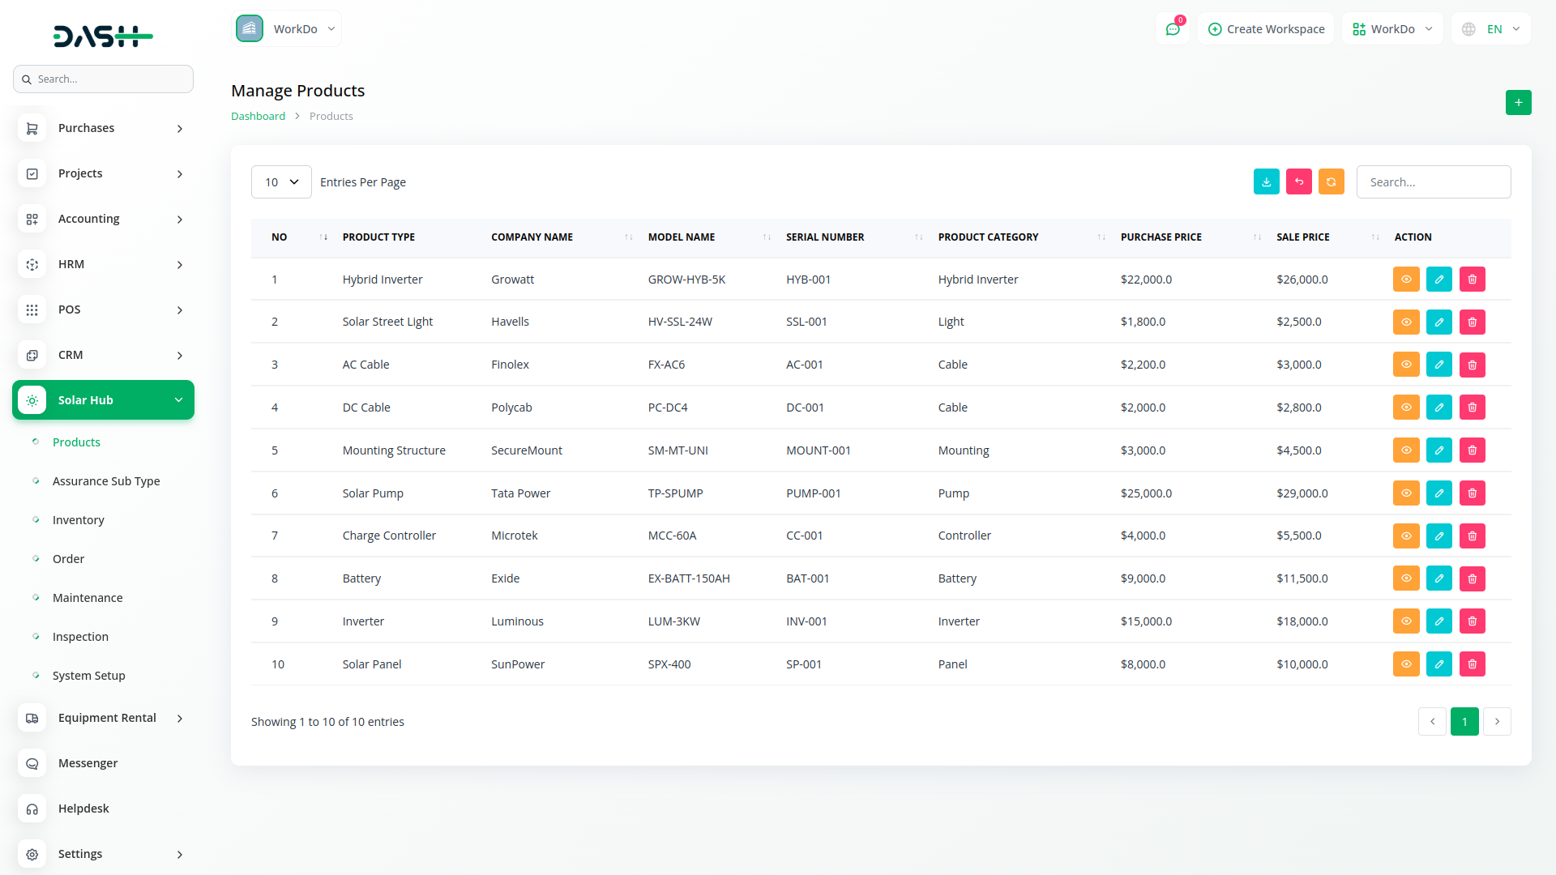Open the EN language dropdown
This screenshot has height=875, width=1556.
[x=1491, y=29]
